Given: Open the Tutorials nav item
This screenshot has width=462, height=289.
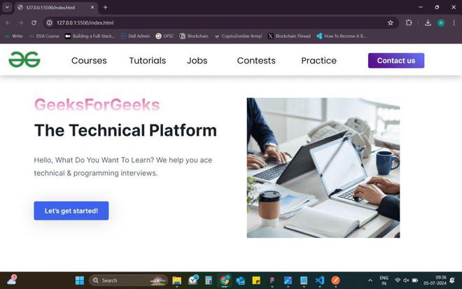Looking at the screenshot, I should coord(148,60).
